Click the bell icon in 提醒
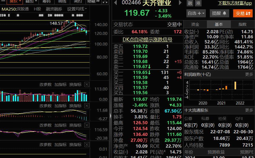The image size is (255, 158). (x=224, y=13)
